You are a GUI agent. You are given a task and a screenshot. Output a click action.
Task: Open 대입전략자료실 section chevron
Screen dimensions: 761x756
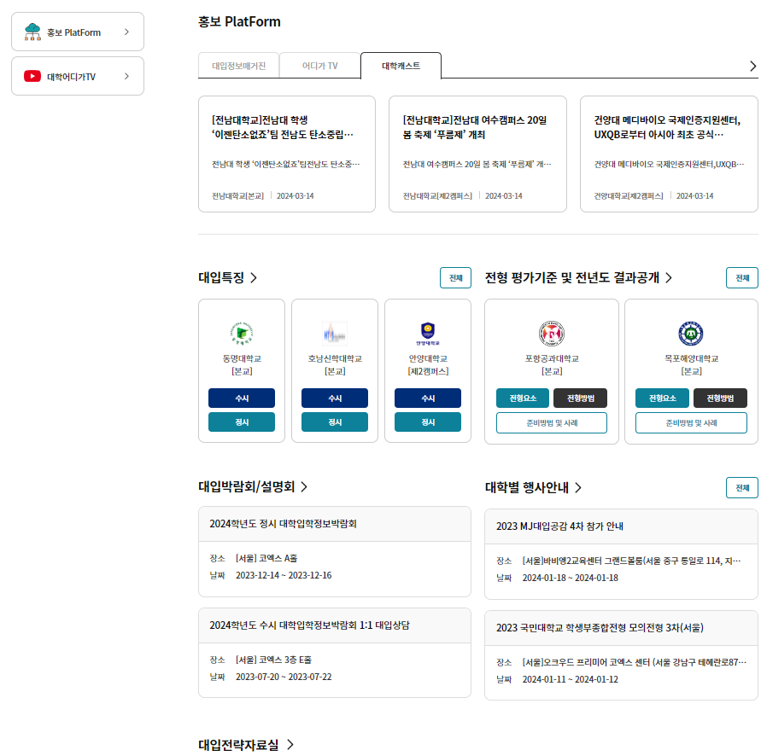(x=290, y=744)
